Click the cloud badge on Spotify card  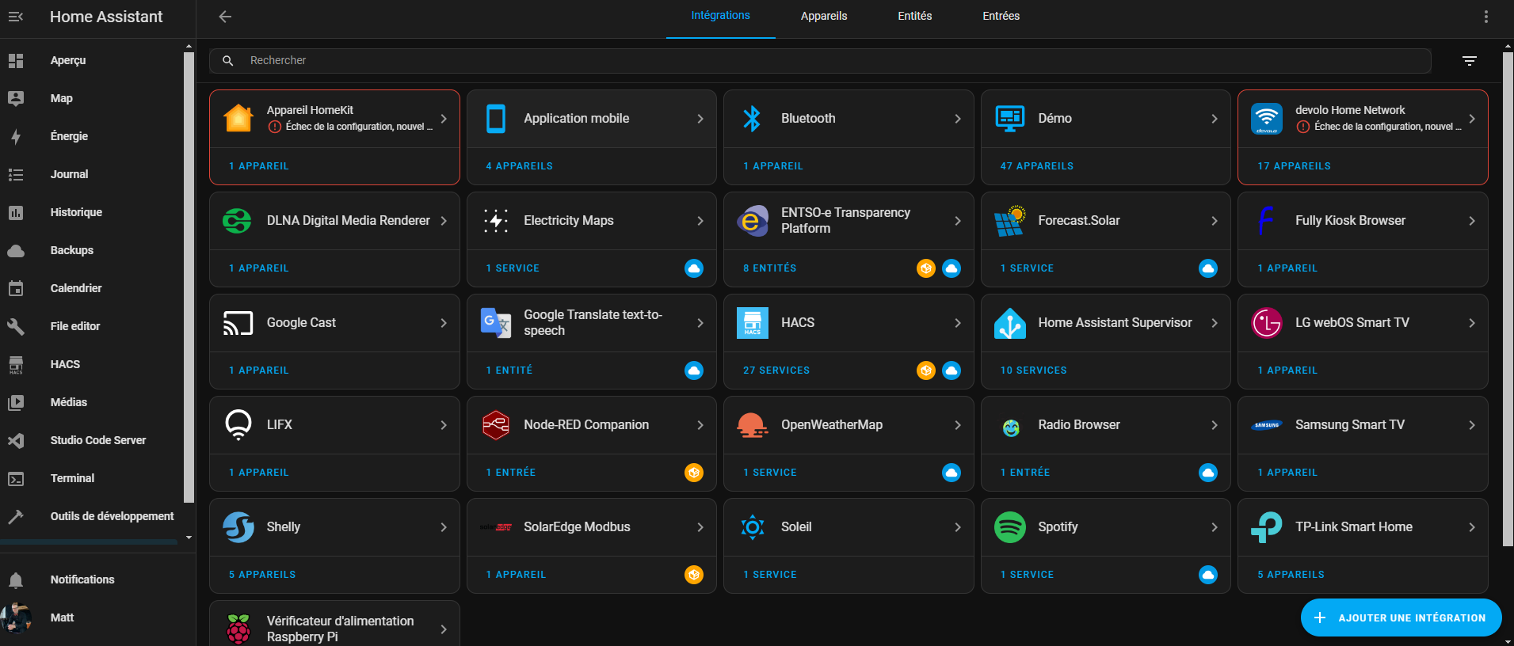1208,575
